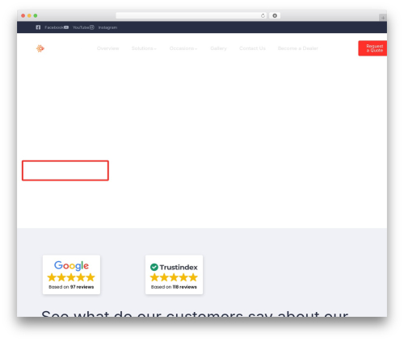Close the browser window with red button
This screenshot has width=404, height=341.
(x=23, y=15)
